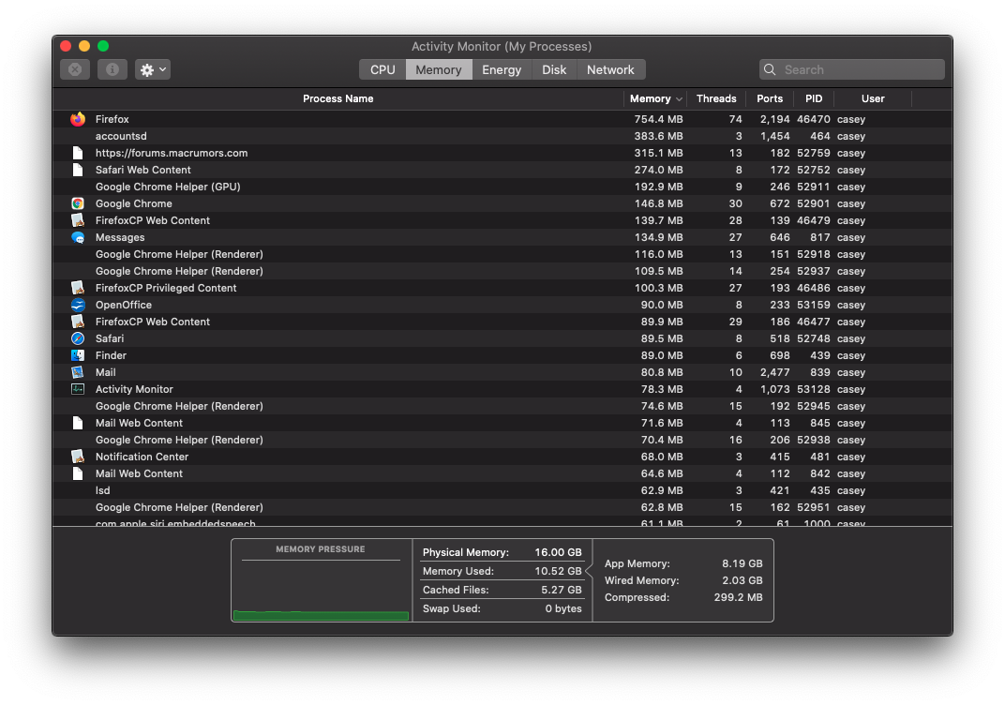Click the quit process X toolbar button

(x=75, y=69)
